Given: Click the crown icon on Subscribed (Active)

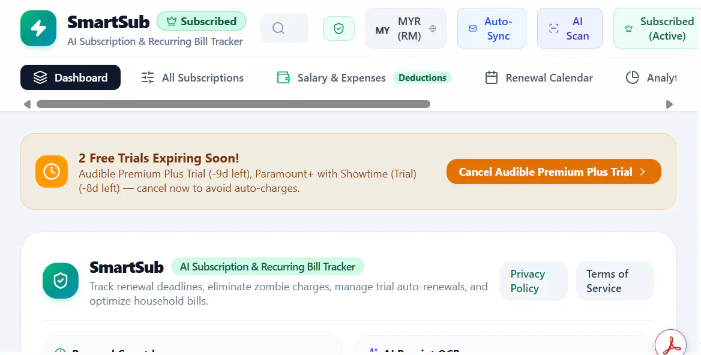Looking at the screenshot, I should (x=628, y=29).
